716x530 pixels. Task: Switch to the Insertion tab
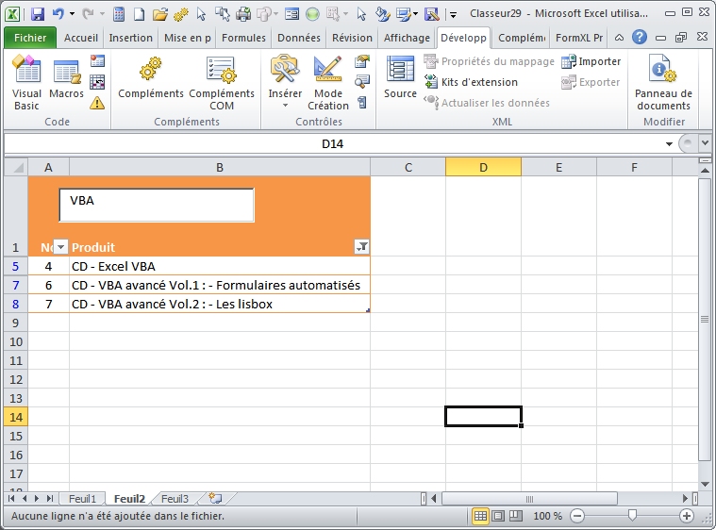coord(130,38)
